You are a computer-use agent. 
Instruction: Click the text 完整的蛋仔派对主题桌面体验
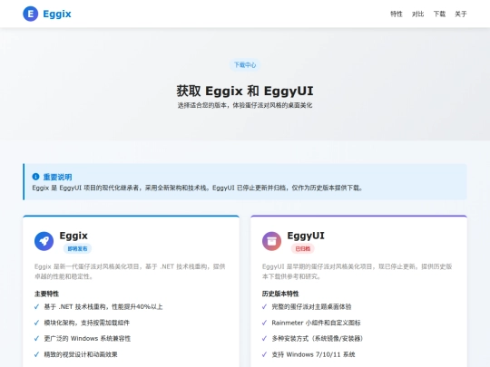tap(311, 307)
